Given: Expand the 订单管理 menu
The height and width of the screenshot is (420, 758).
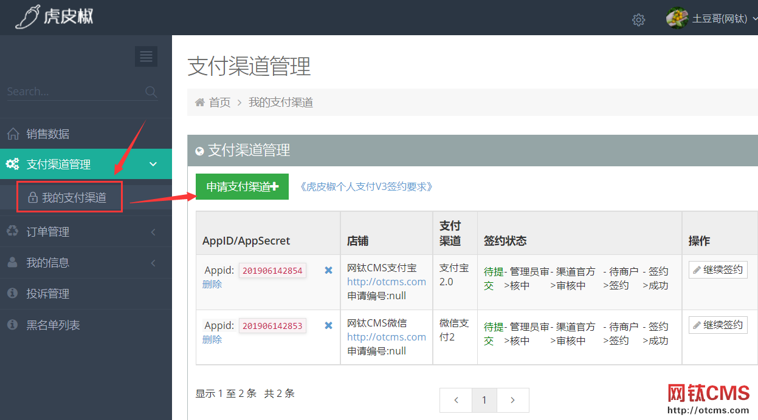Looking at the screenshot, I should pyautogui.click(x=152, y=231).
